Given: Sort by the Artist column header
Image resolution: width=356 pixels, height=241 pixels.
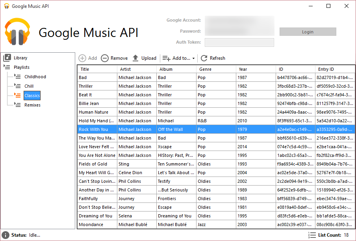Looking at the screenshot, I should coord(137,69).
